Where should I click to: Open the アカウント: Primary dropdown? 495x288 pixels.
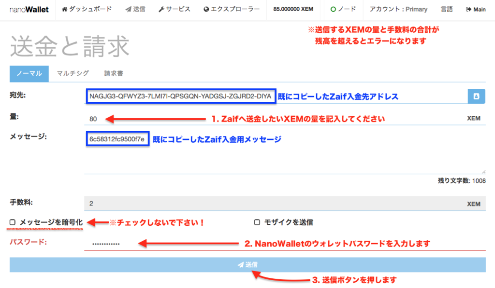(x=398, y=10)
